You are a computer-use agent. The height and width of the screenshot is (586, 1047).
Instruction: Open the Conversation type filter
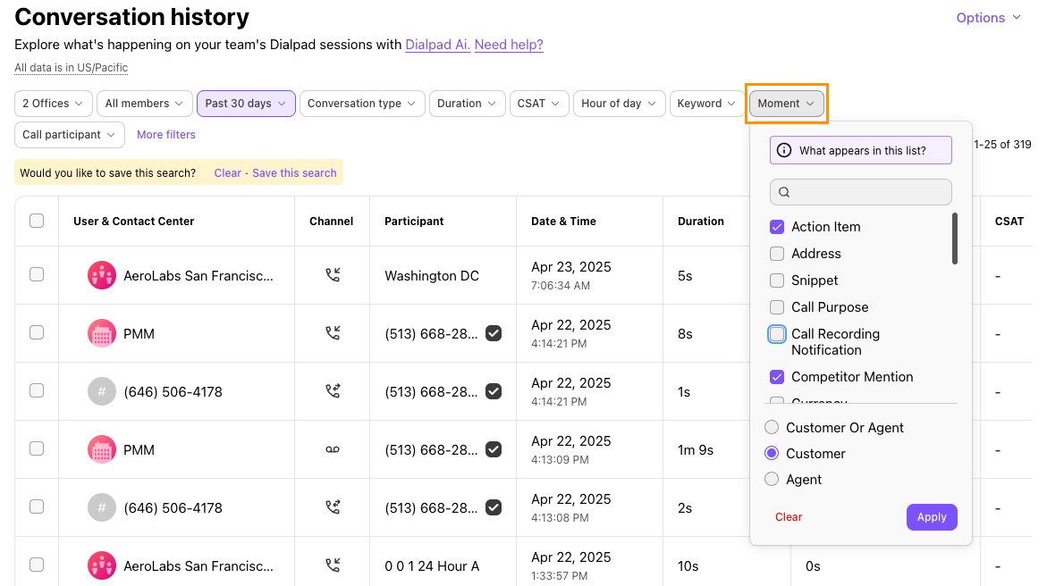pyautogui.click(x=363, y=104)
